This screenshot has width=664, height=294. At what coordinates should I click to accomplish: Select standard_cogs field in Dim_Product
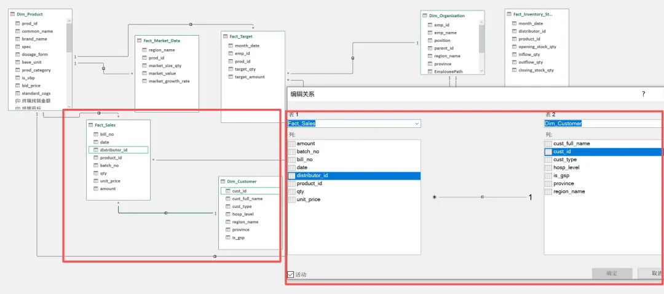point(38,93)
